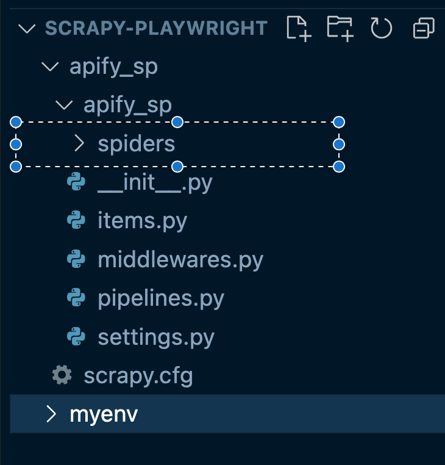The height and width of the screenshot is (465, 445).
Task: Open the __init__.py file by its name
Action: click(155, 182)
